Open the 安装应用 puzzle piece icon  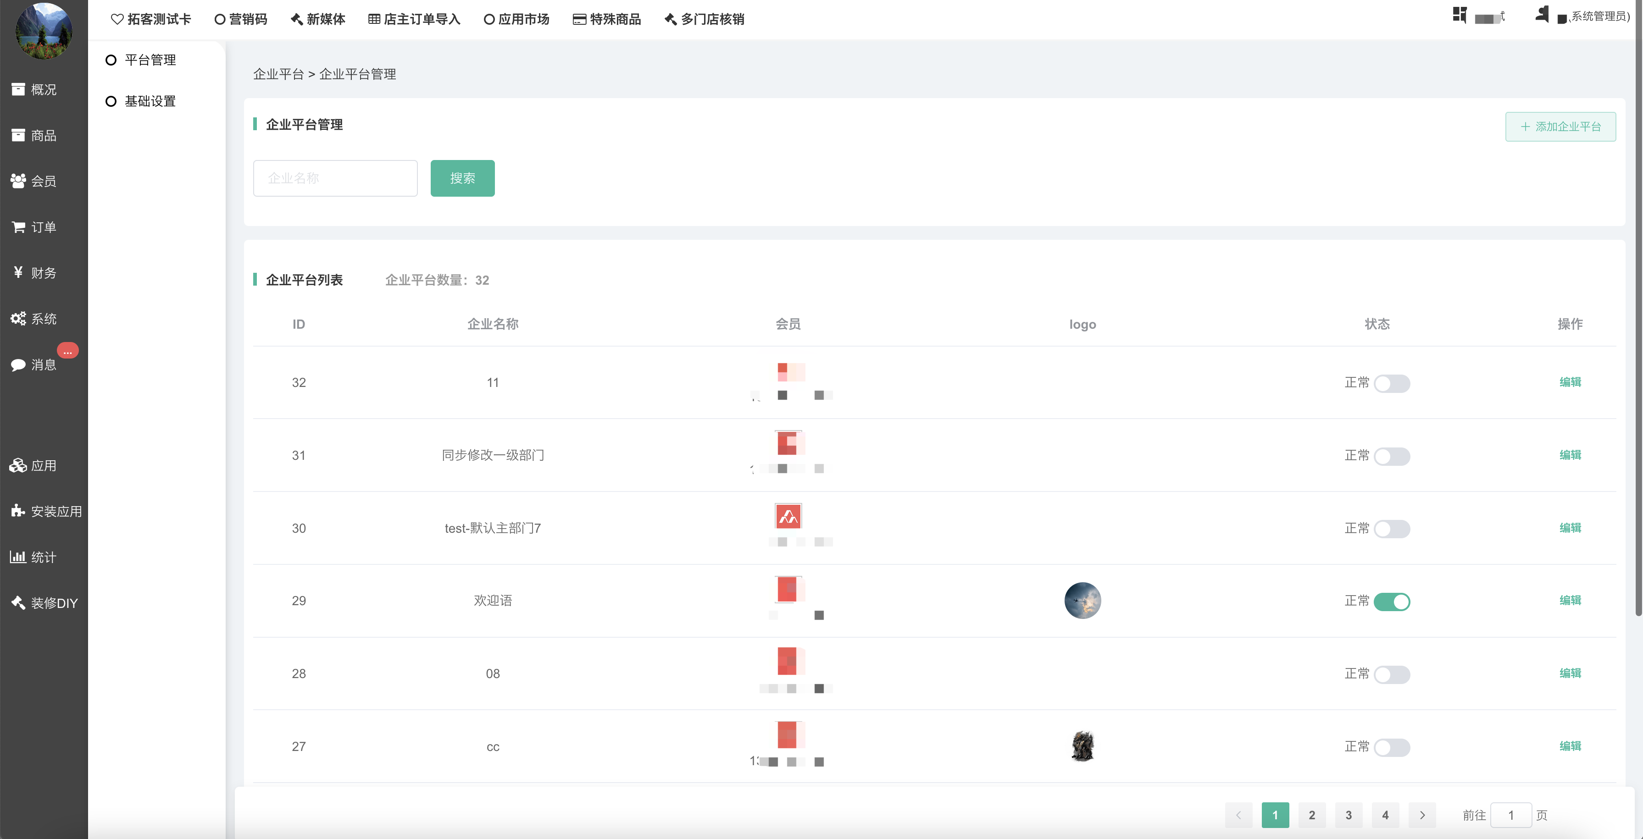[18, 511]
